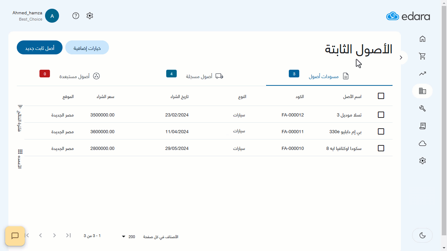Check the box for بي إم دابليو 330e
Viewport: 447px width, 251px height.
click(x=381, y=131)
